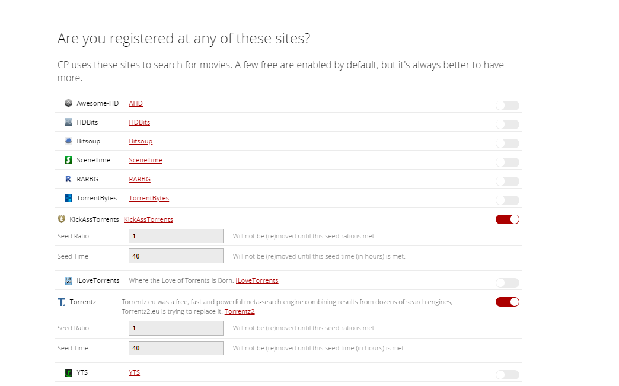Image resolution: width=619 pixels, height=386 pixels.
Task: Open the Torrentz2 link
Action: point(240,311)
